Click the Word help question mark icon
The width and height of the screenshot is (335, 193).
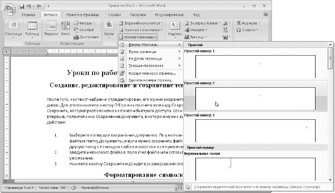click(x=266, y=14)
